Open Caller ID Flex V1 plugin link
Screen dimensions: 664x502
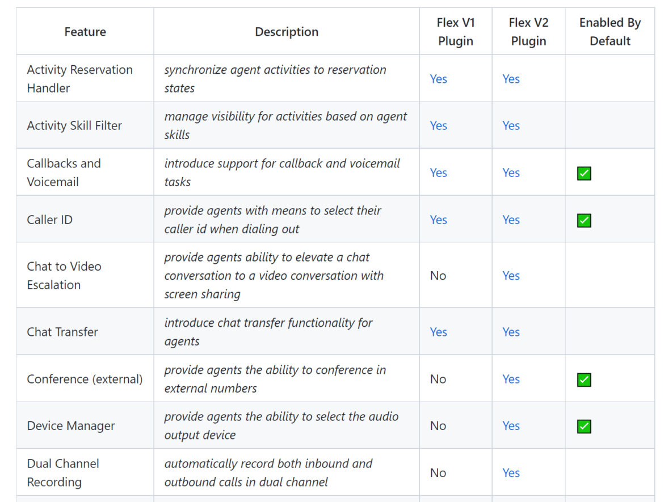[438, 220]
